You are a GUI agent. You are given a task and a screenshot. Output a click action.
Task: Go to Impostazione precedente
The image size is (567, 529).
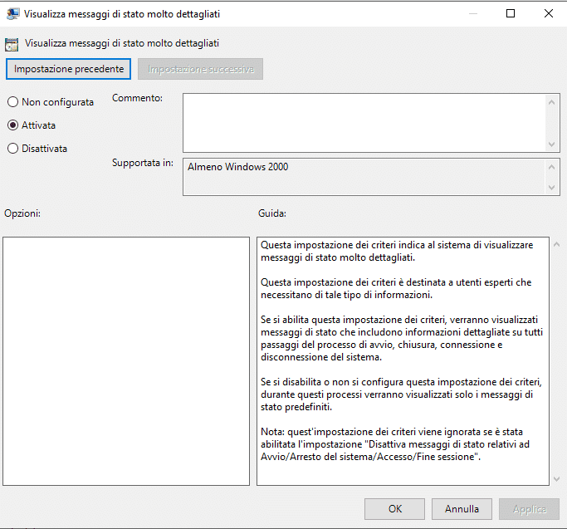(68, 69)
